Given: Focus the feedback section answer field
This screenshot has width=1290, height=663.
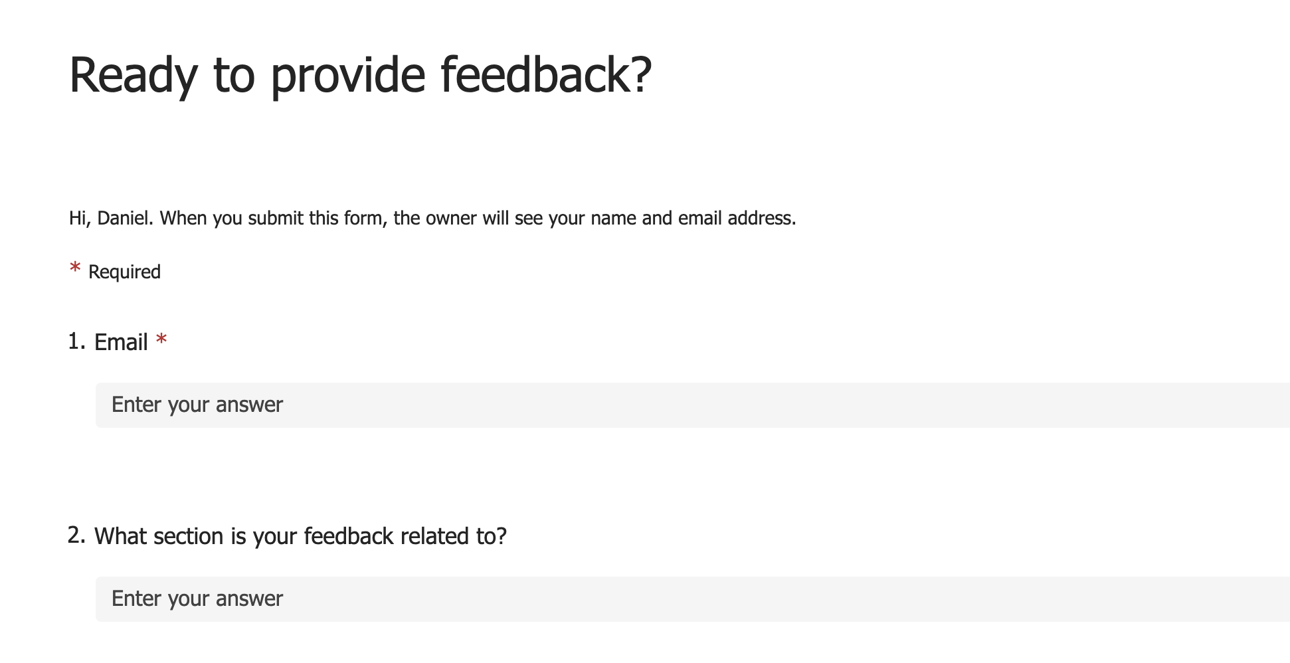Looking at the screenshot, I should 693,599.
